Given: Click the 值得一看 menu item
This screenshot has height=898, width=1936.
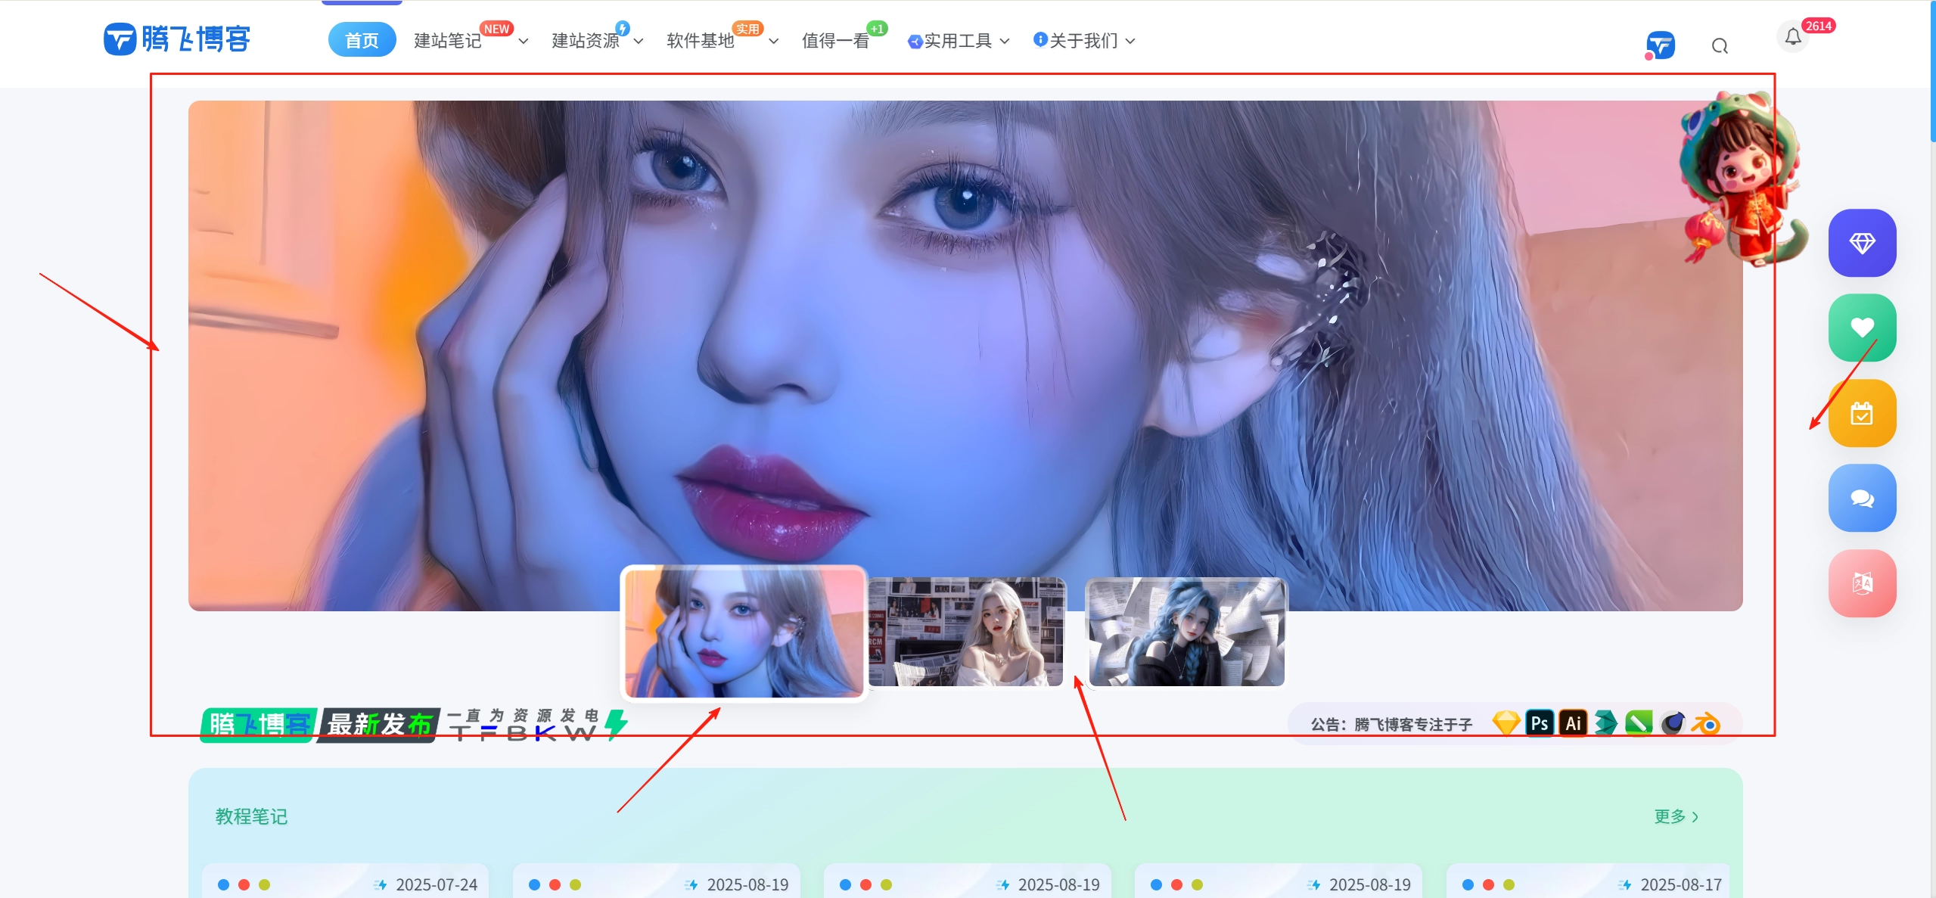Looking at the screenshot, I should coord(834,42).
